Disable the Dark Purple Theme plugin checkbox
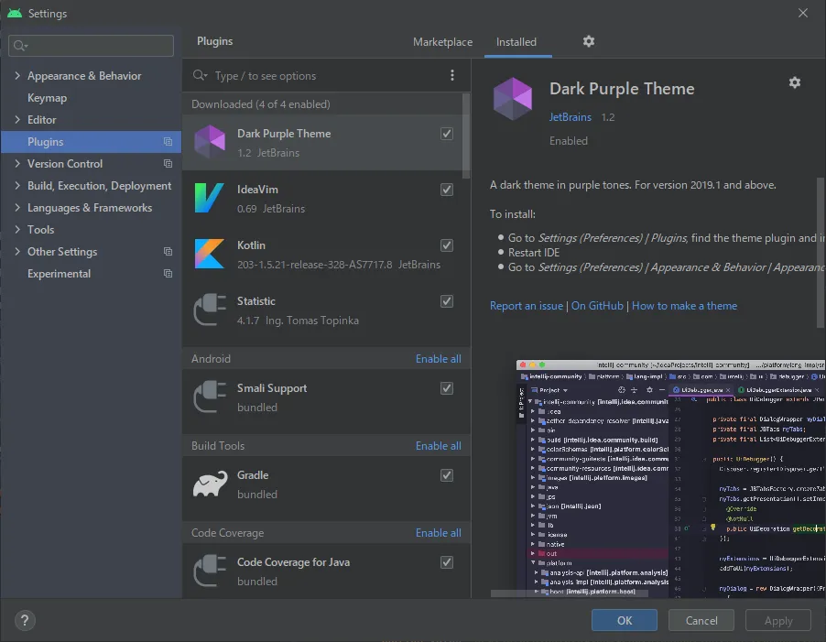826x642 pixels. click(x=447, y=134)
